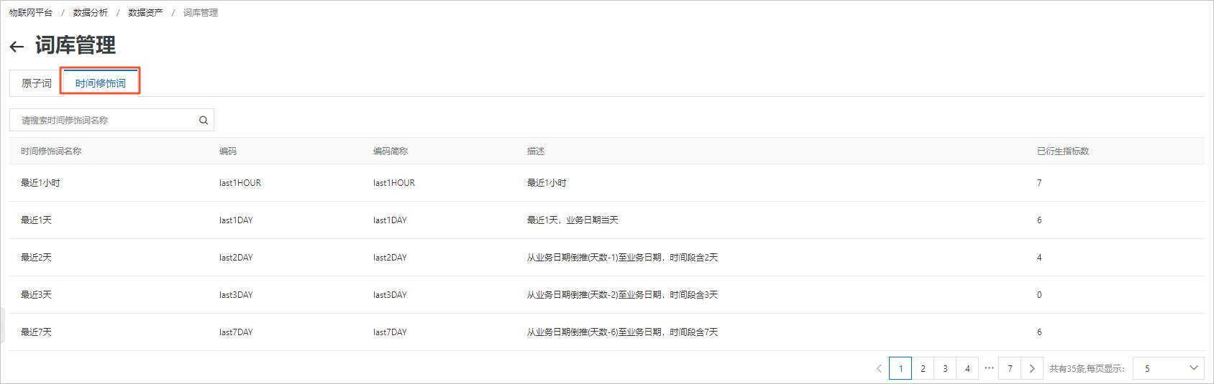Select the 最近3天 name cell
1214x384 pixels.
[x=36, y=295]
